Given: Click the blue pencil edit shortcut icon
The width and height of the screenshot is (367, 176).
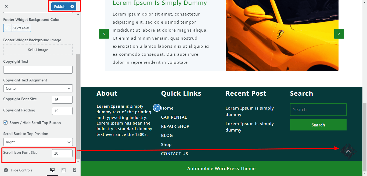Looking at the screenshot, I should pos(157,108).
